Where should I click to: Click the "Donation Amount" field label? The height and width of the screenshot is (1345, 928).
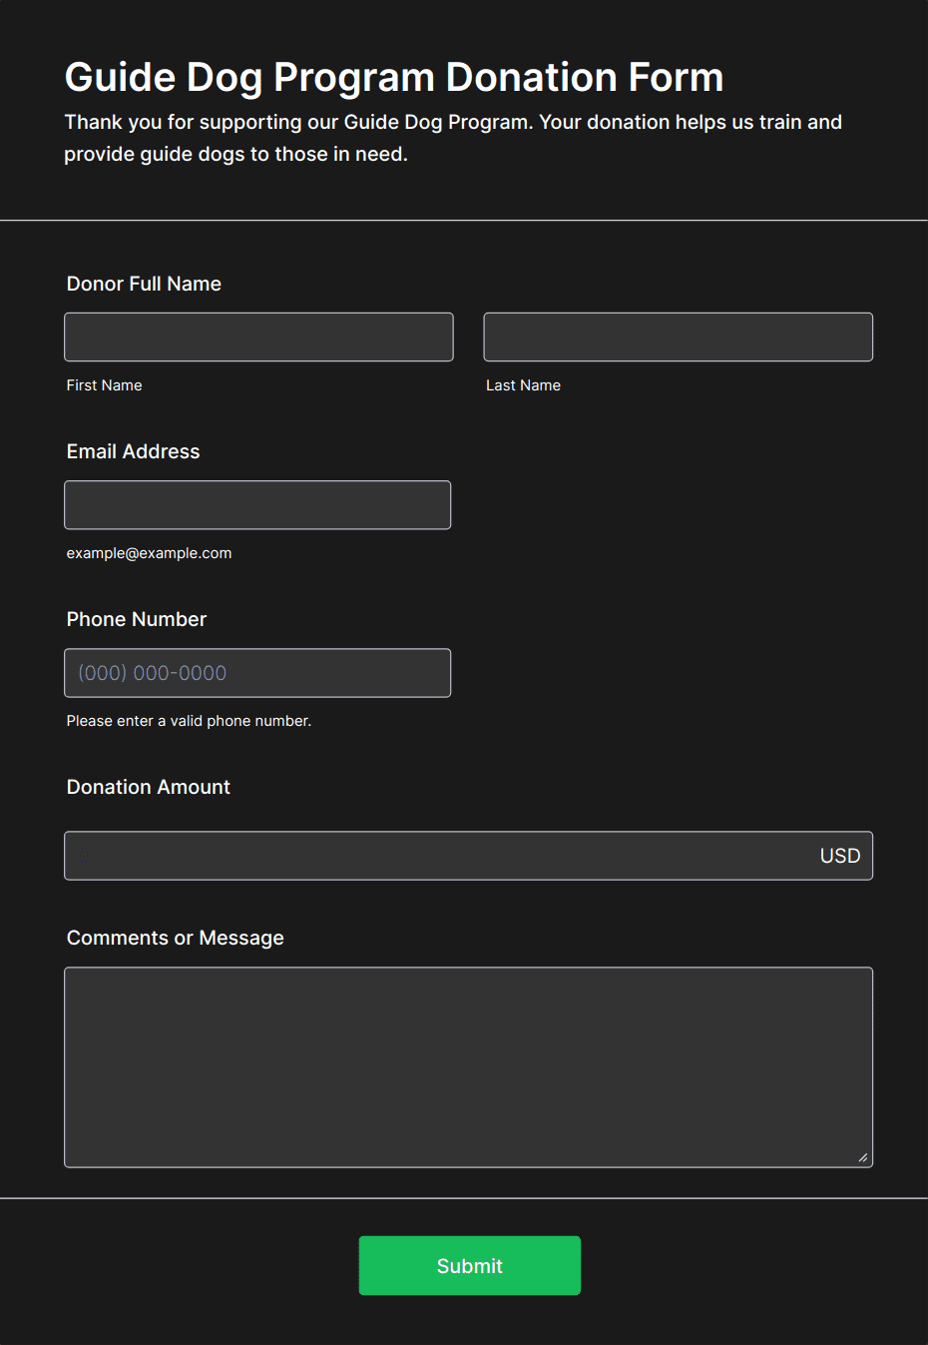pyautogui.click(x=148, y=787)
